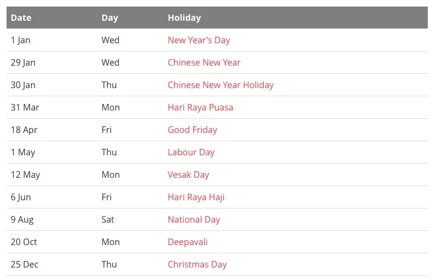Open the Good Friday holiday link
Image resolution: width=447 pixels, height=279 pixels.
(193, 130)
